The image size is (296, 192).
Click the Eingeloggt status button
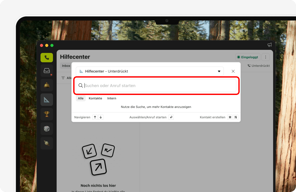248,57
